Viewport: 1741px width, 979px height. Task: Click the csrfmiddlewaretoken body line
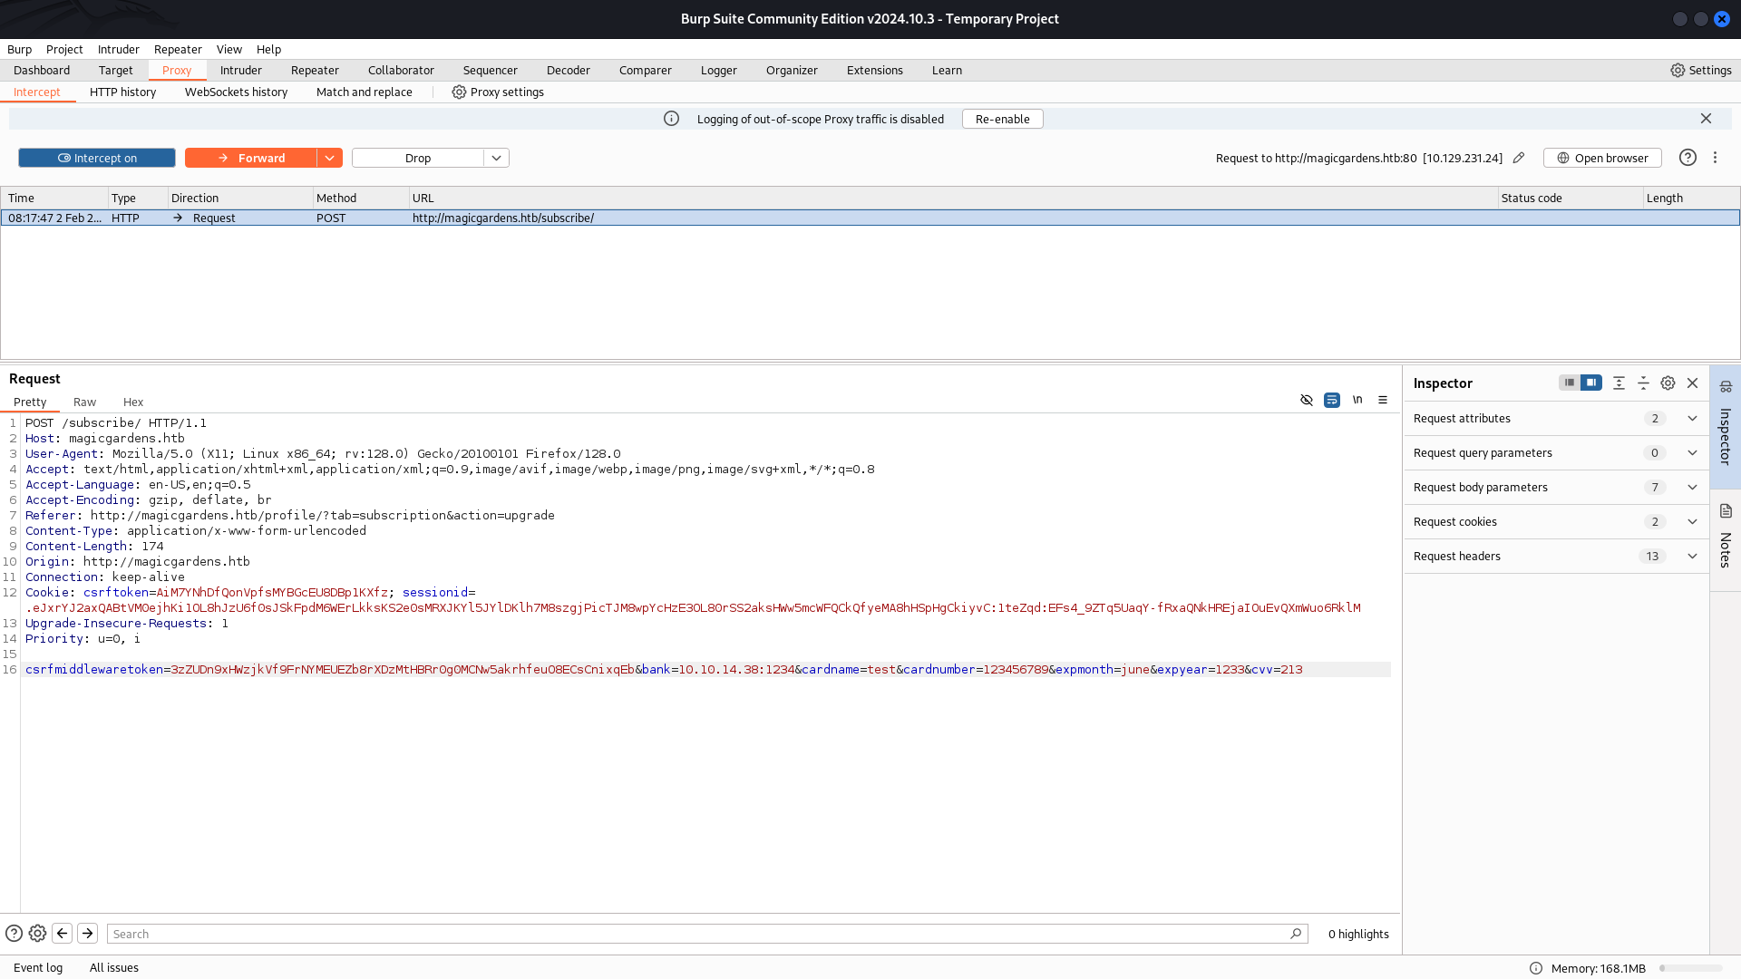[x=707, y=669]
